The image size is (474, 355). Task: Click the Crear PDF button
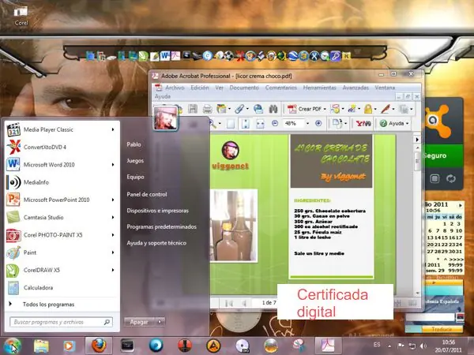309,108
